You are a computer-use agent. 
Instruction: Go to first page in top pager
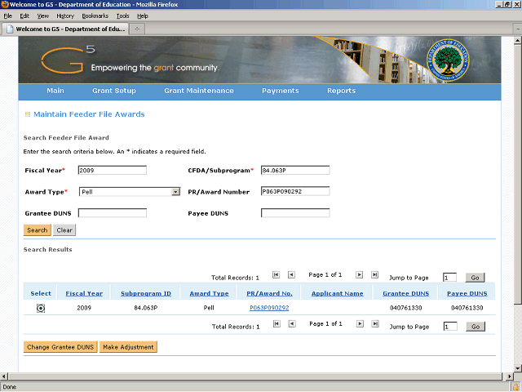coord(276,274)
